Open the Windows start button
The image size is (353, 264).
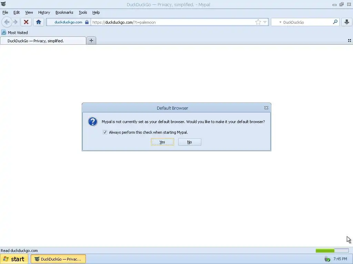(x=14, y=259)
